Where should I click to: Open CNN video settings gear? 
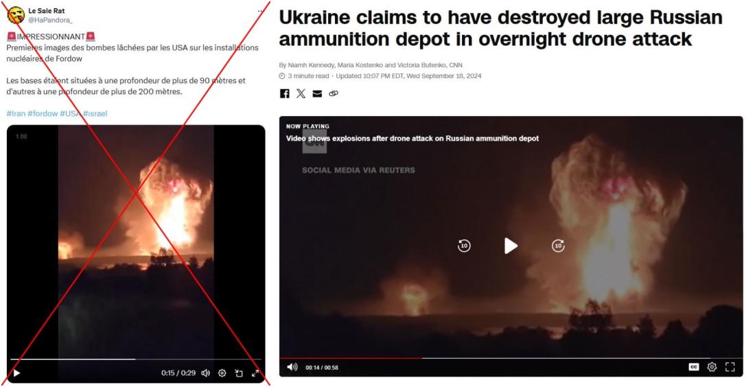(712, 367)
